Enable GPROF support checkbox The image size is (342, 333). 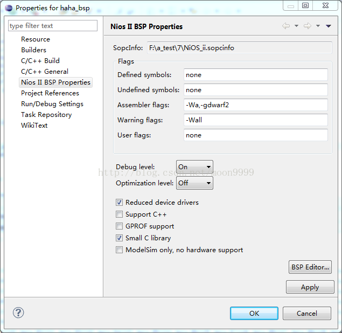click(119, 226)
